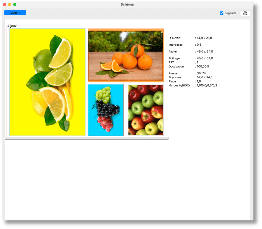Click the 'Occupation' legend label
The height and width of the screenshot is (229, 262).
pyautogui.click(x=176, y=66)
